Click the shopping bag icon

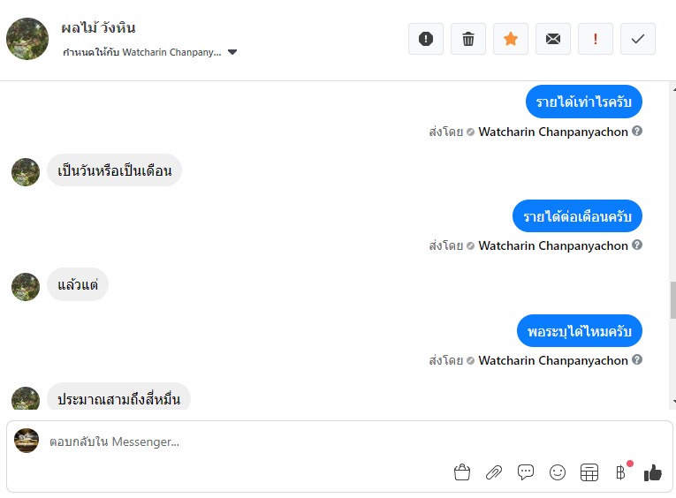[462, 472]
